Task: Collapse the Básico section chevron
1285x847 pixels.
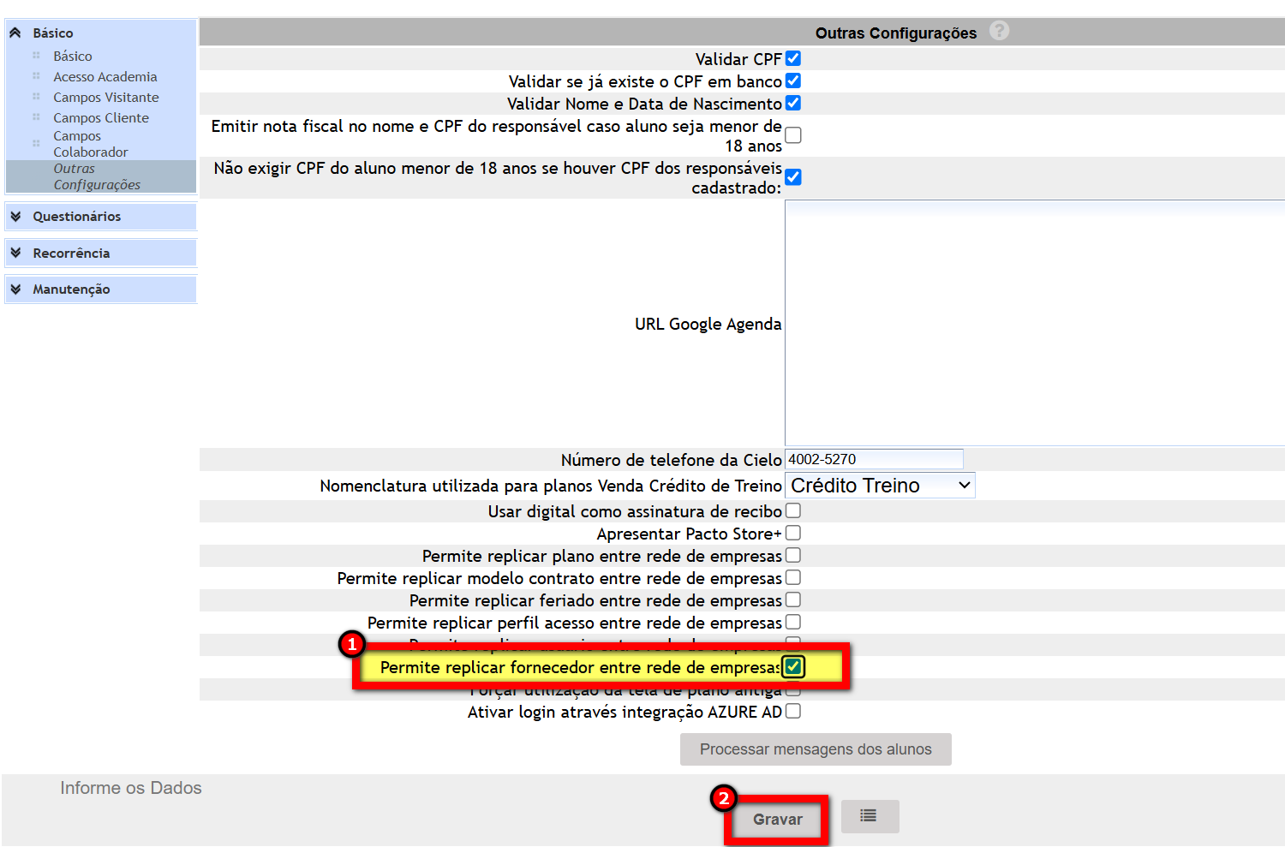Action: pyautogui.click(x=15, y=33)
